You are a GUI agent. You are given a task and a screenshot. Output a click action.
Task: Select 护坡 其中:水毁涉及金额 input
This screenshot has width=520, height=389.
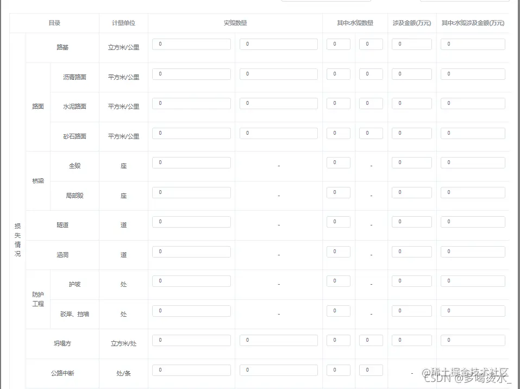[x=473, y=281]
